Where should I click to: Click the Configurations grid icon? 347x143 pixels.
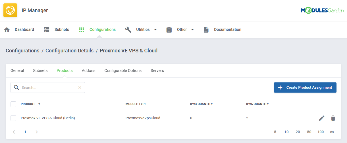[82, 30]
